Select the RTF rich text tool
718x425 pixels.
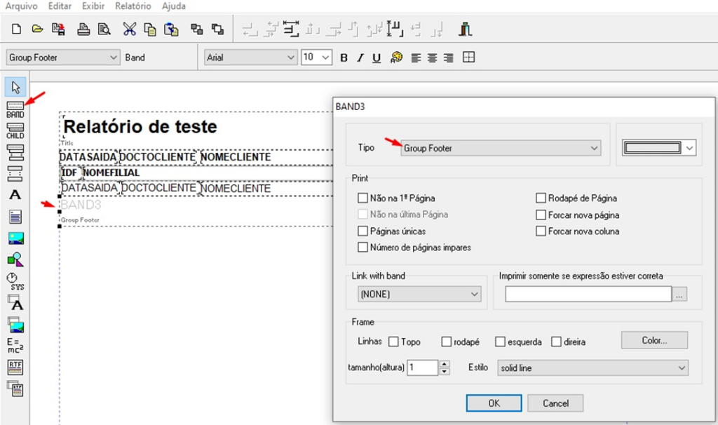(15, 366)
